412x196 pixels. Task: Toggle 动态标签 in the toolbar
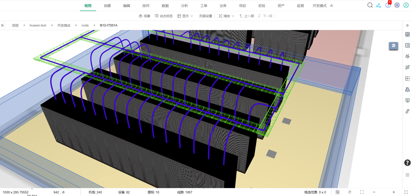(164, 16)
